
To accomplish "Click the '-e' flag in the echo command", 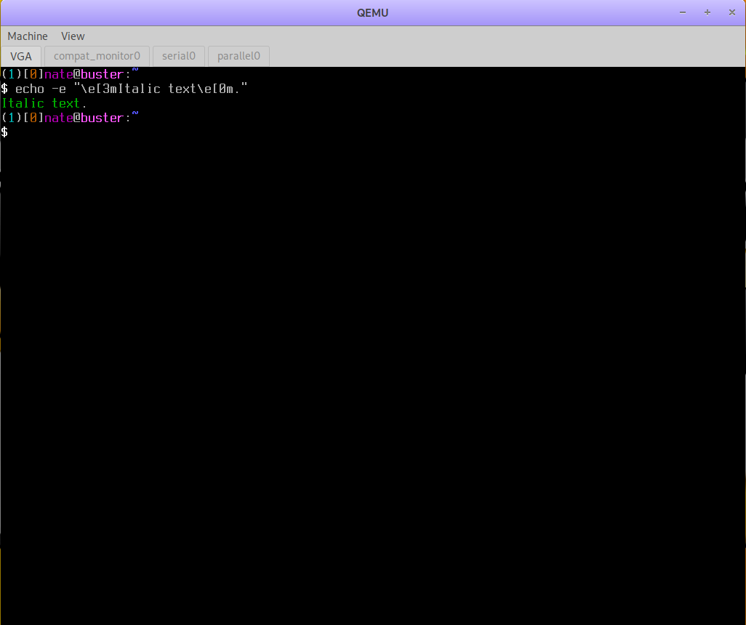I will click(58, 89).
